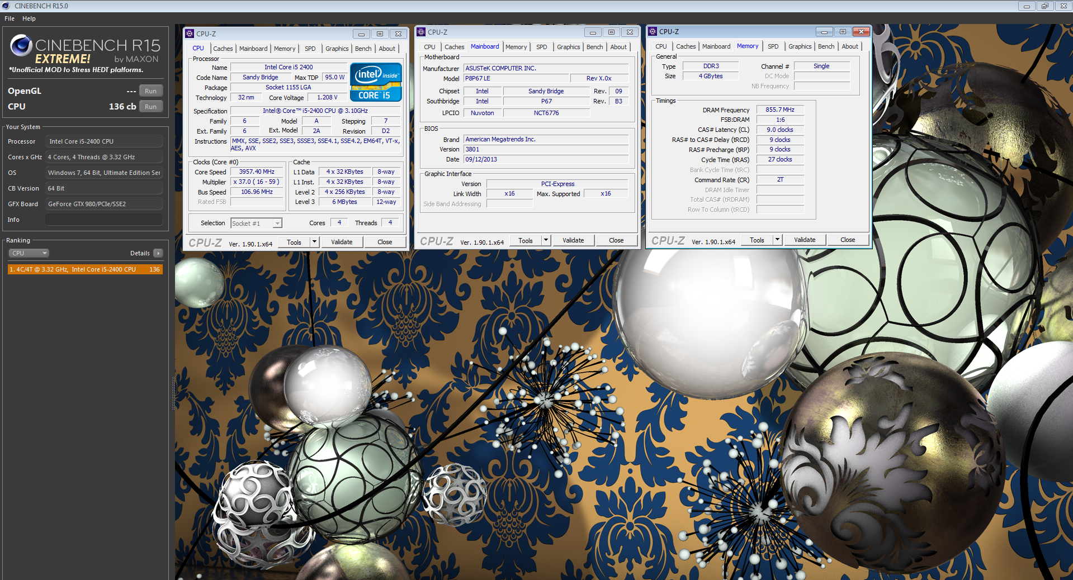This screenshot has height=580, width=1073.
Task: Run the OpenGL benchmark
Action: [151, 91]
